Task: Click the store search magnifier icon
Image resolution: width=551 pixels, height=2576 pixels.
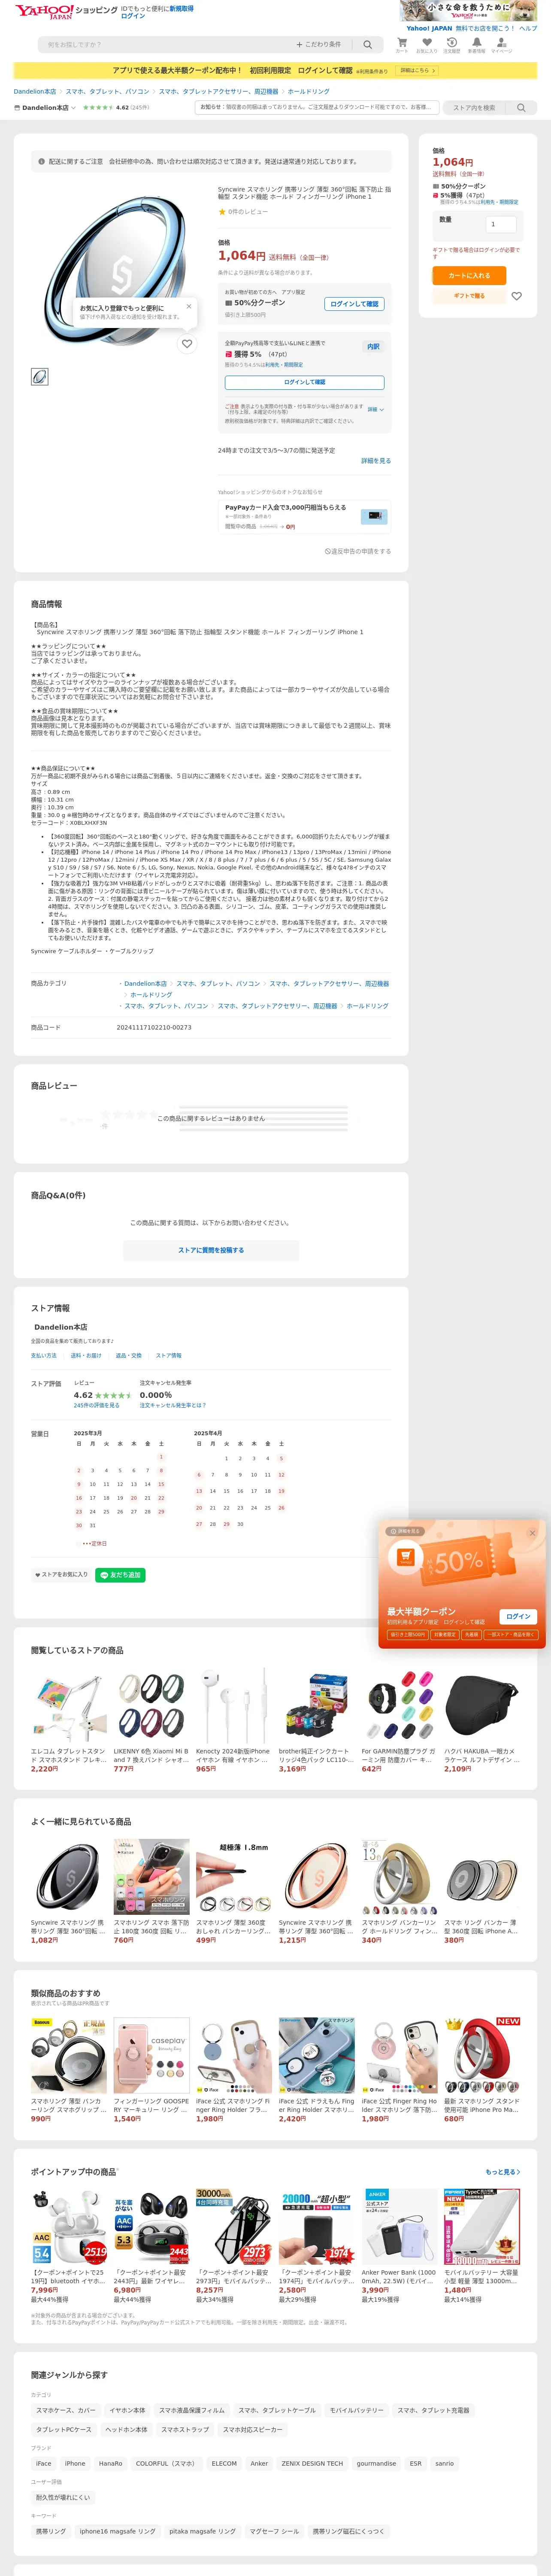Action: [521, 108]
